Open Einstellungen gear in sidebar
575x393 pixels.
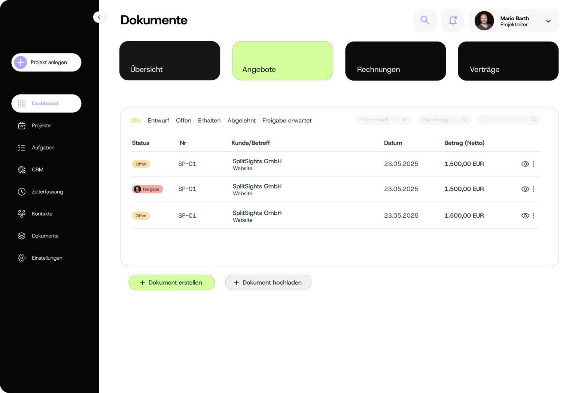point(22,258)
